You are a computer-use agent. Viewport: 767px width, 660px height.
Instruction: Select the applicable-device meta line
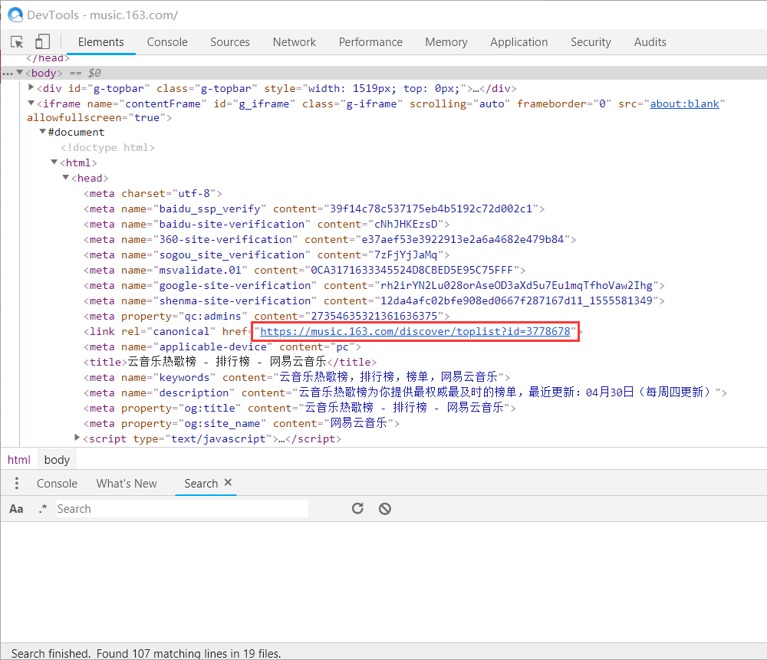[222, 346]
